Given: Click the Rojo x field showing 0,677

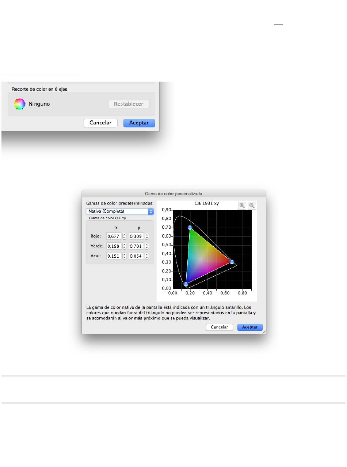Looking at the screenshot, I should [x=114, y=236].
